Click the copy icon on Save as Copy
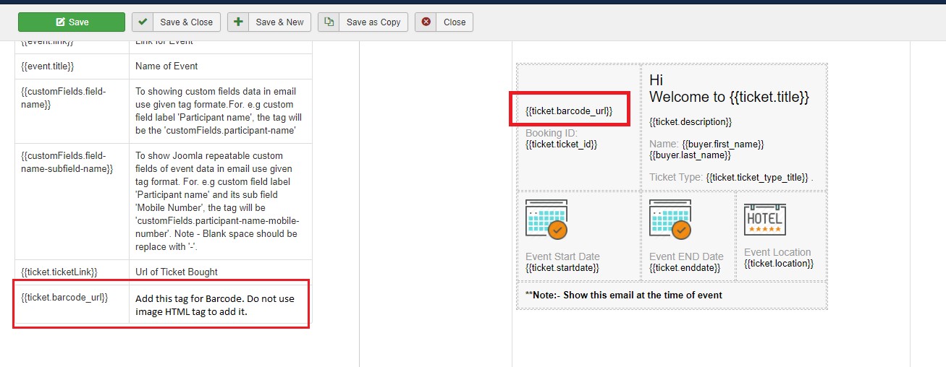Screen dimensions: 946x367 [x=329, y=22]
